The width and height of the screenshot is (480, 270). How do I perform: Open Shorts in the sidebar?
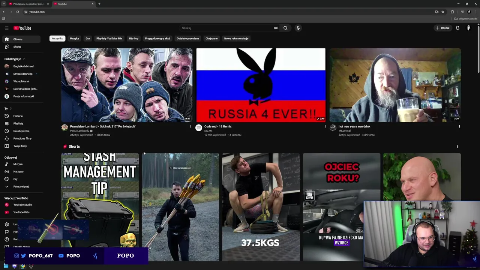point(21,47)
